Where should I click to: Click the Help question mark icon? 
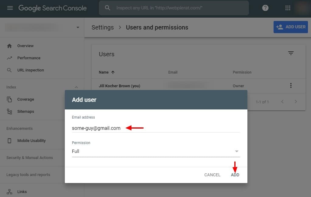[x=265, y=8]
